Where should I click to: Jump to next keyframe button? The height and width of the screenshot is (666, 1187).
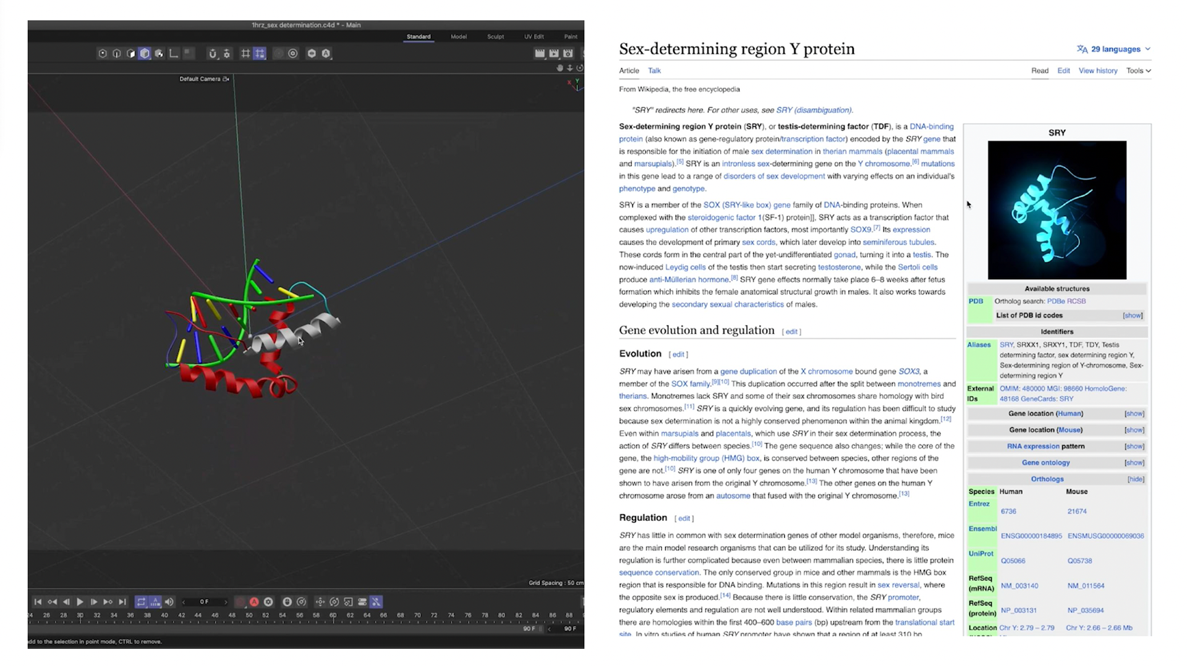(108, 602)
